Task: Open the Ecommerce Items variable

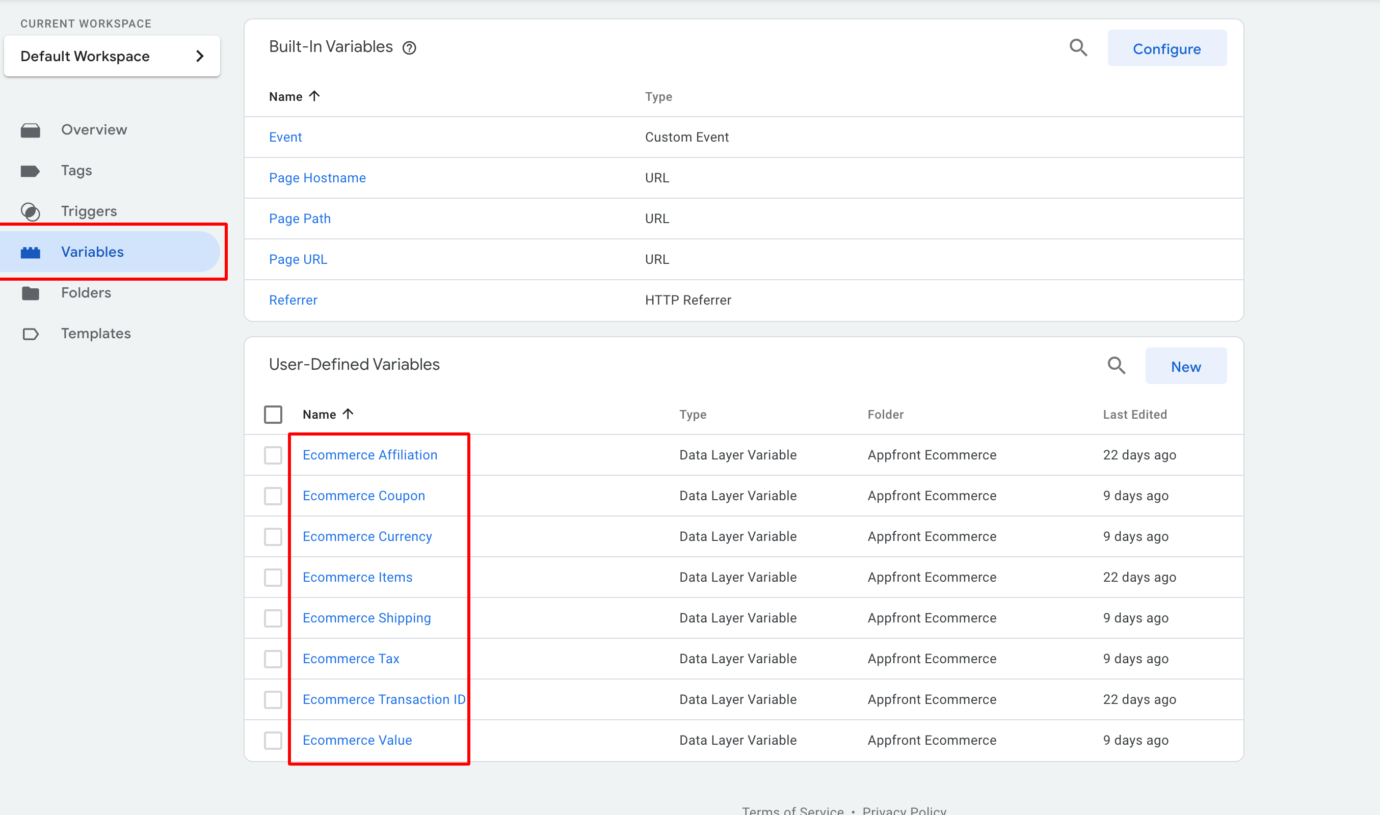Action: (x=357, y=577)
